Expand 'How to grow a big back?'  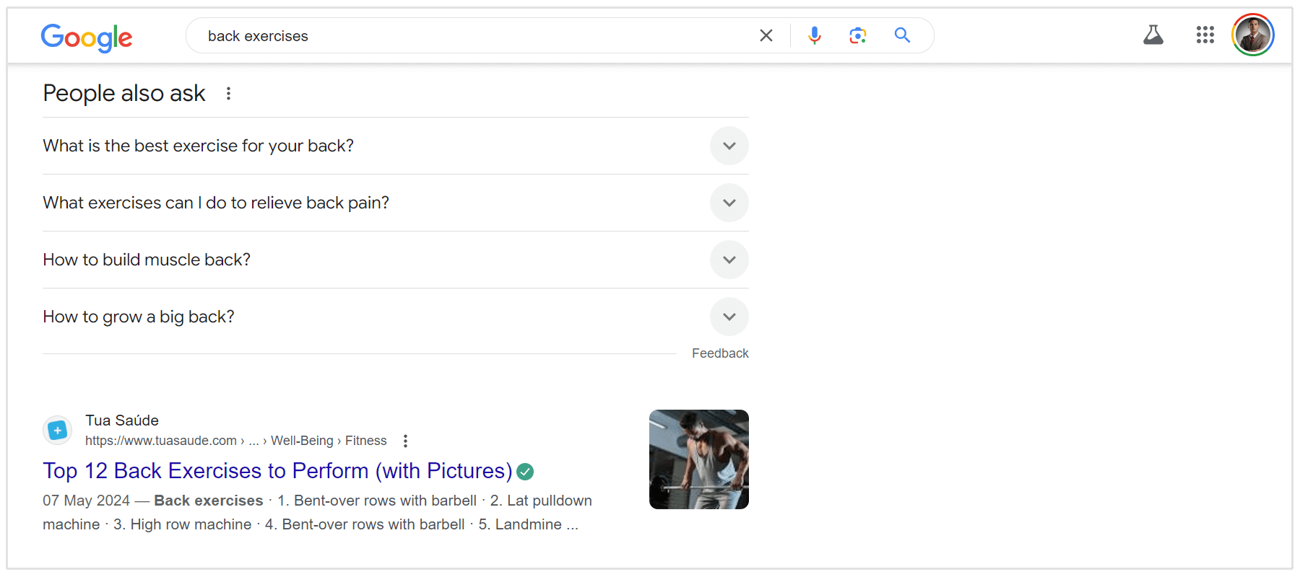coord(729,317)
